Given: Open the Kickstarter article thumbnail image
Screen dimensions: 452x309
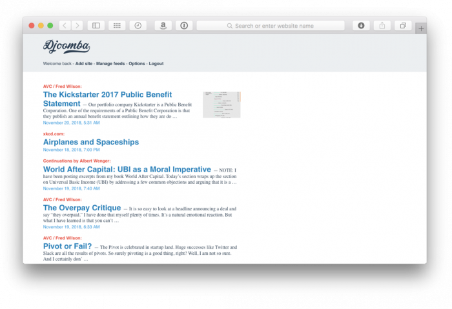Looking at the screenshot, I should click(221, 105).
